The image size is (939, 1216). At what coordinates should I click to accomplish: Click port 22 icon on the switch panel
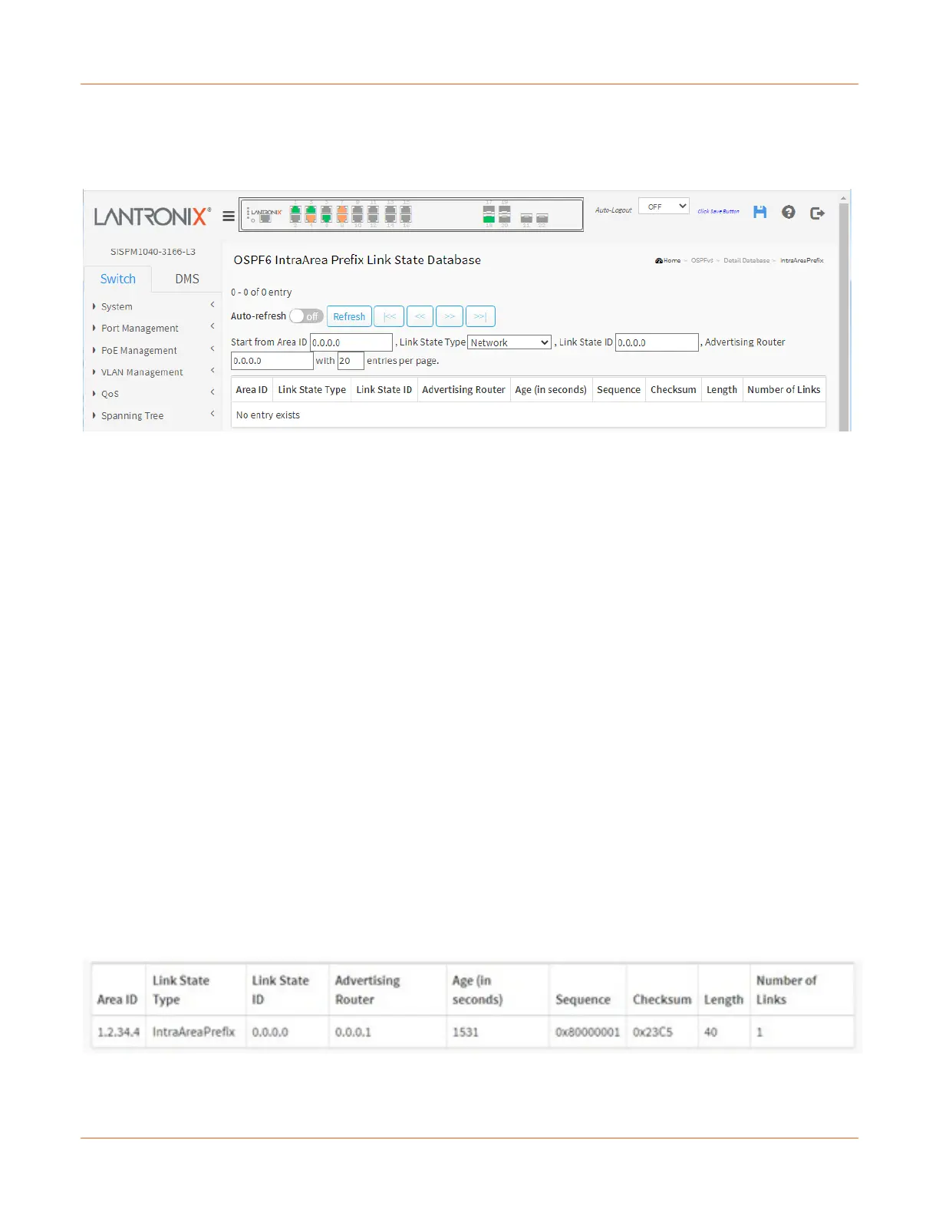coord(542,218)
